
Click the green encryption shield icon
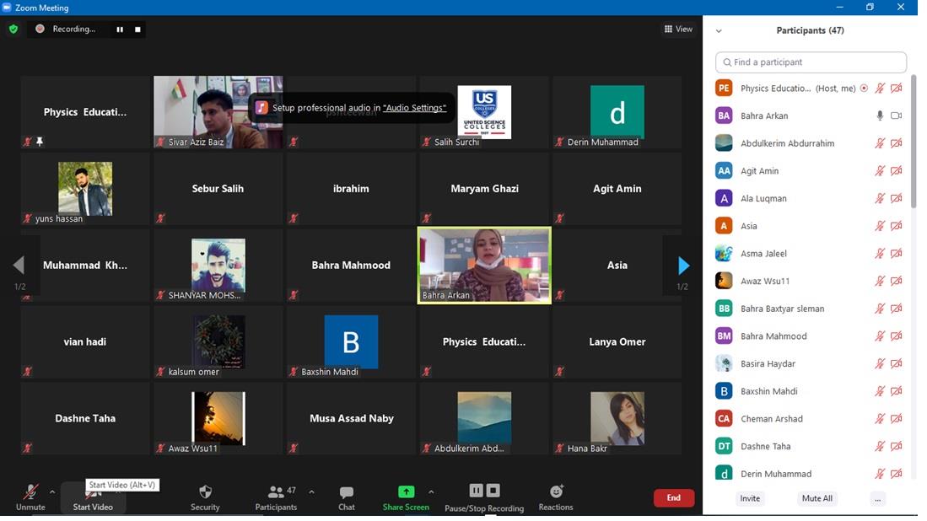13,29
